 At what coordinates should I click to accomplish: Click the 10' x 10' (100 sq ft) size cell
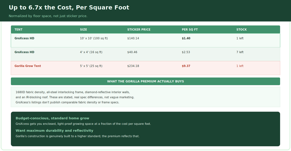point(94,38)
